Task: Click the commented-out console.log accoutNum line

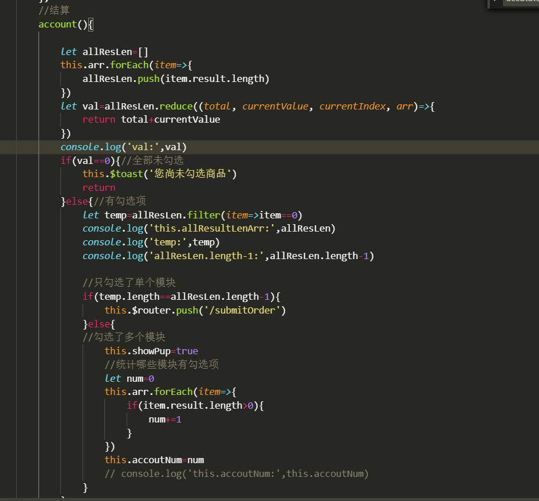Action: [x=237, y=474]
